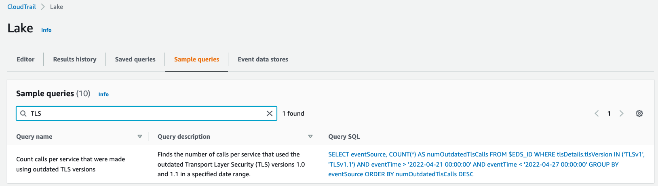Select 'Count calls per service' query name
The width and height of the screenshot is (658, 186).
click(x=71, y=164)
